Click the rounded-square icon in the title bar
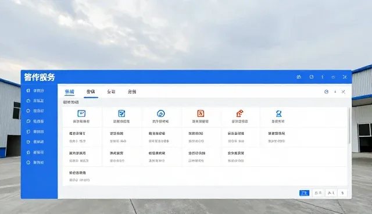Image resolution: width=372 pixels, height=214 pixels. pos(312,77)
